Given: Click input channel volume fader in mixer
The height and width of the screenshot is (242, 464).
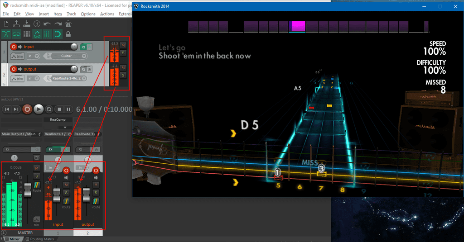Looking at the screenshot, I should 56,195.
